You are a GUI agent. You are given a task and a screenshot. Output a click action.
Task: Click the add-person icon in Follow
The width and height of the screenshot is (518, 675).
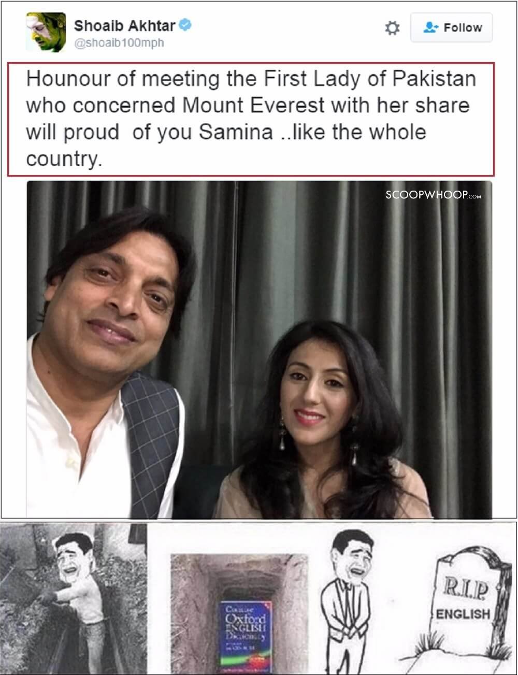(430, 27)
